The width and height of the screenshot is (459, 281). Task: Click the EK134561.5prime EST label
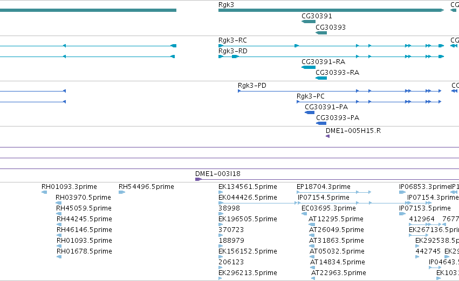coord(248,186)
